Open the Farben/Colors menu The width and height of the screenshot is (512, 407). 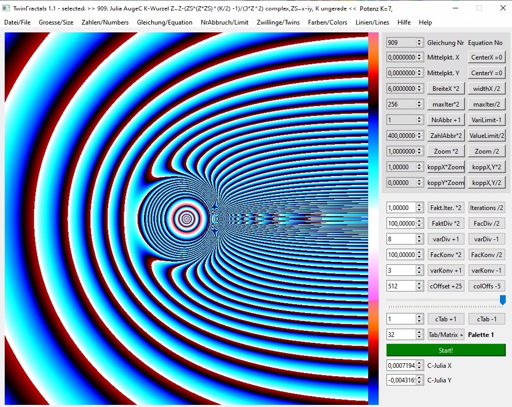(327, 22)
